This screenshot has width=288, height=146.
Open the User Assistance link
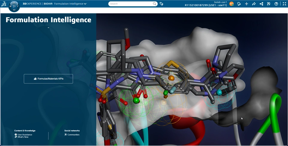tap(23, 135)
